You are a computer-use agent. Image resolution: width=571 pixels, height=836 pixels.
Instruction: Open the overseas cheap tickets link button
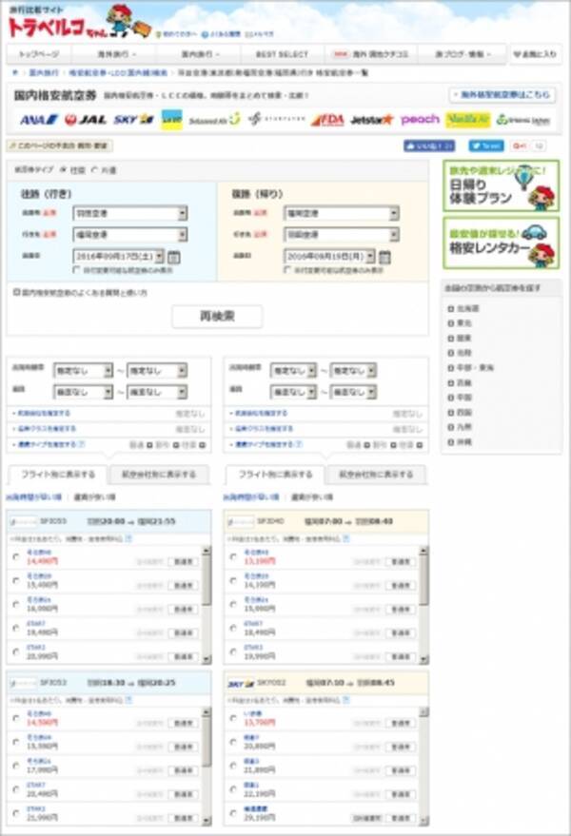click(502, 94)
